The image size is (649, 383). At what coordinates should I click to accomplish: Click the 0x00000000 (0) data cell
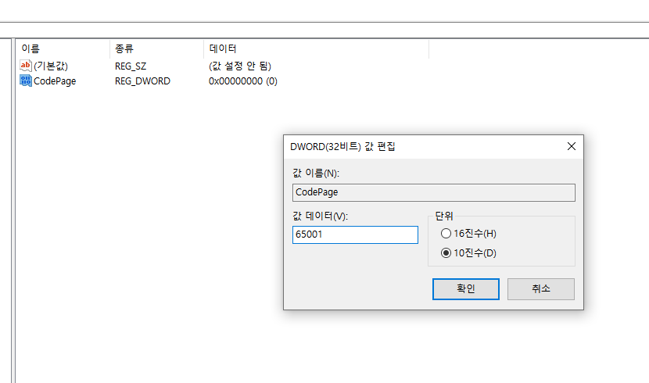tap(243, 81)
